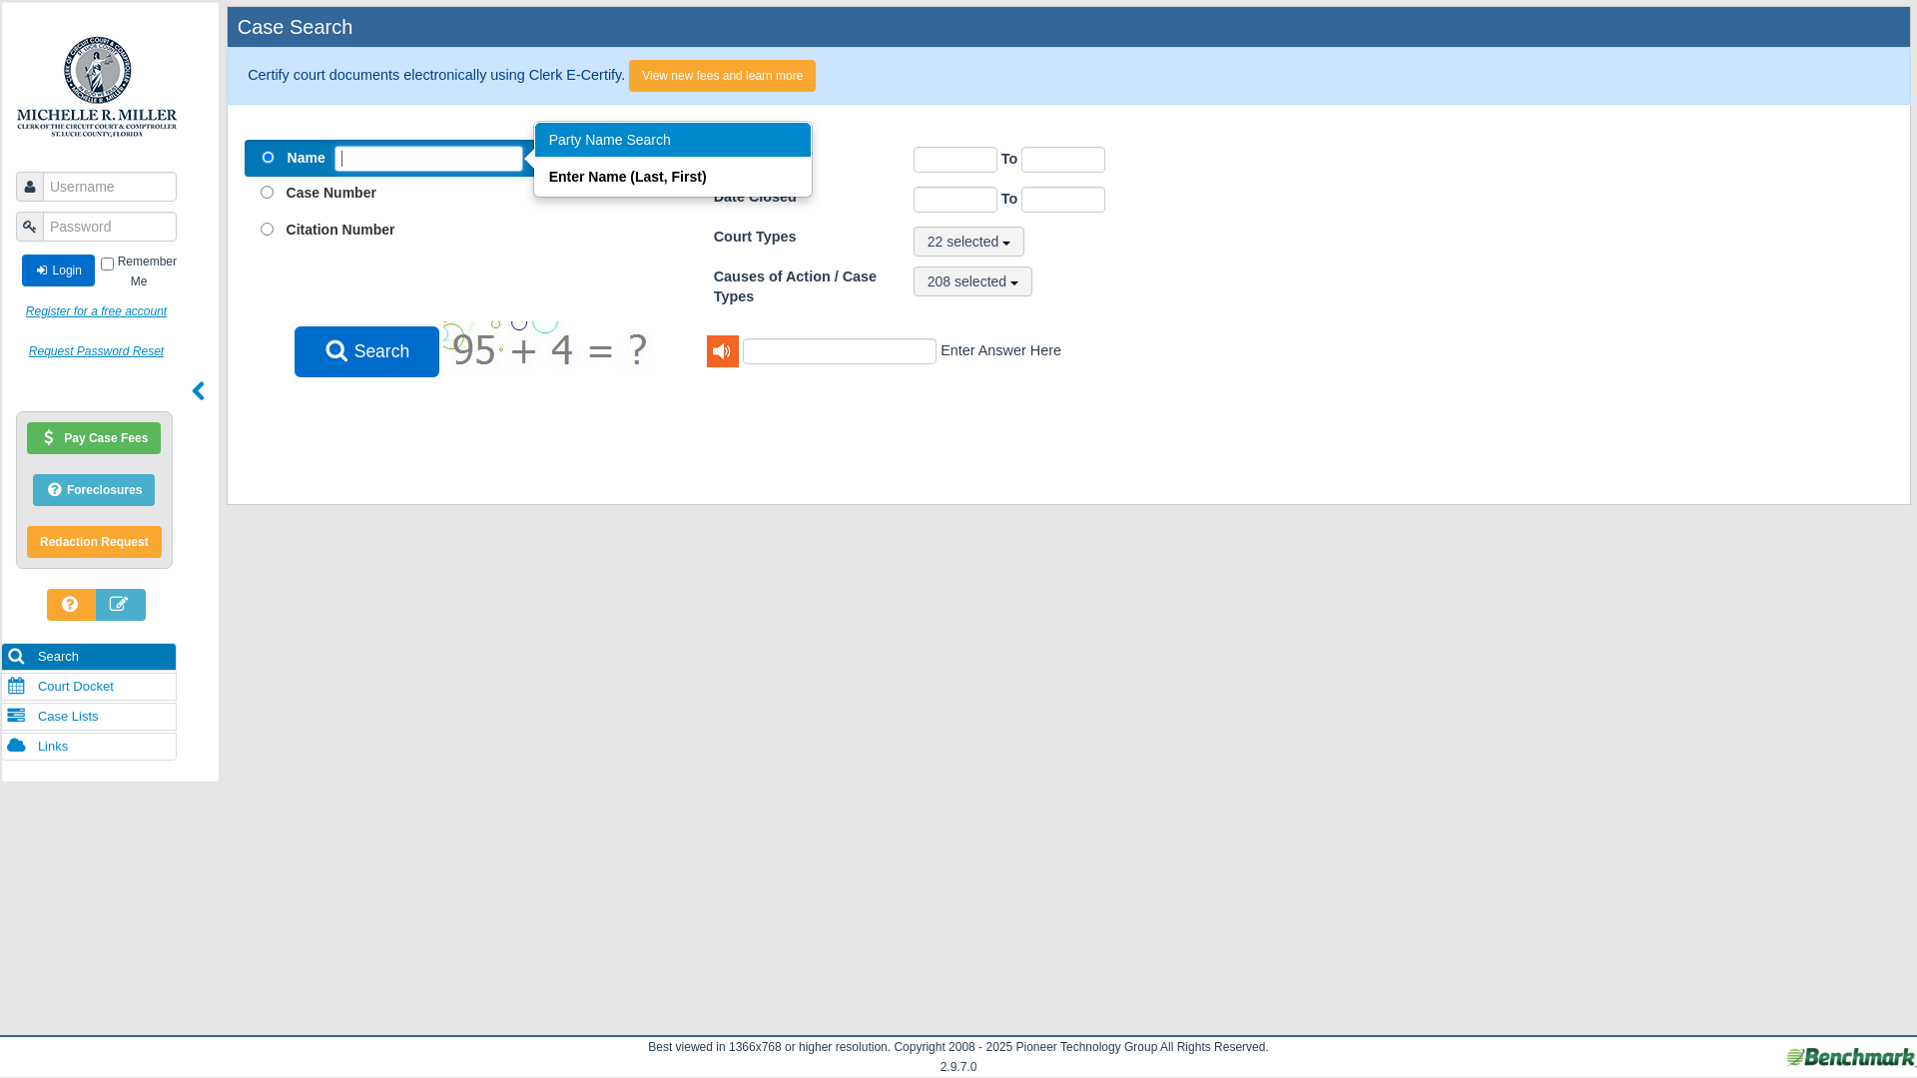Select the Case Number radio button
The width and height of the screenshot is (1917, 1078).
(x=267, y=193)
